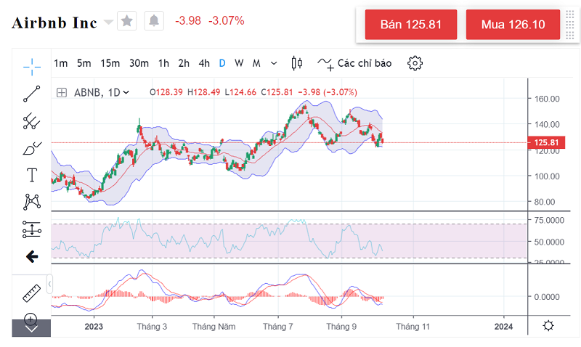Click the Mua 126.10 buy button
Viewport: 581px width, 347px height.
[513, 25]
